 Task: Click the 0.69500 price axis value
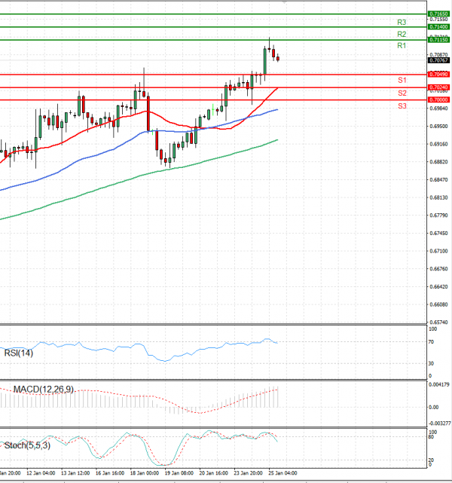[438, 127]
